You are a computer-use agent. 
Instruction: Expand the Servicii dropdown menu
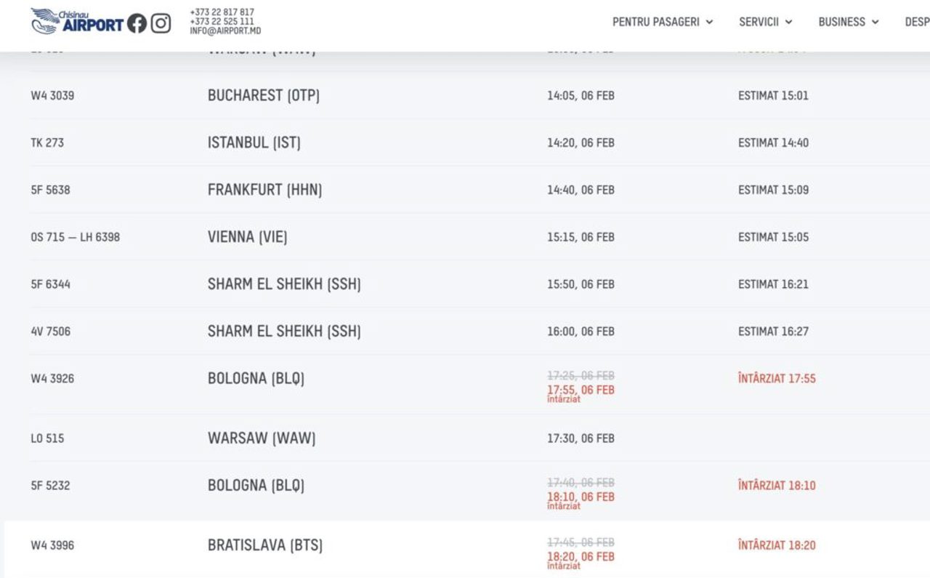765,22
